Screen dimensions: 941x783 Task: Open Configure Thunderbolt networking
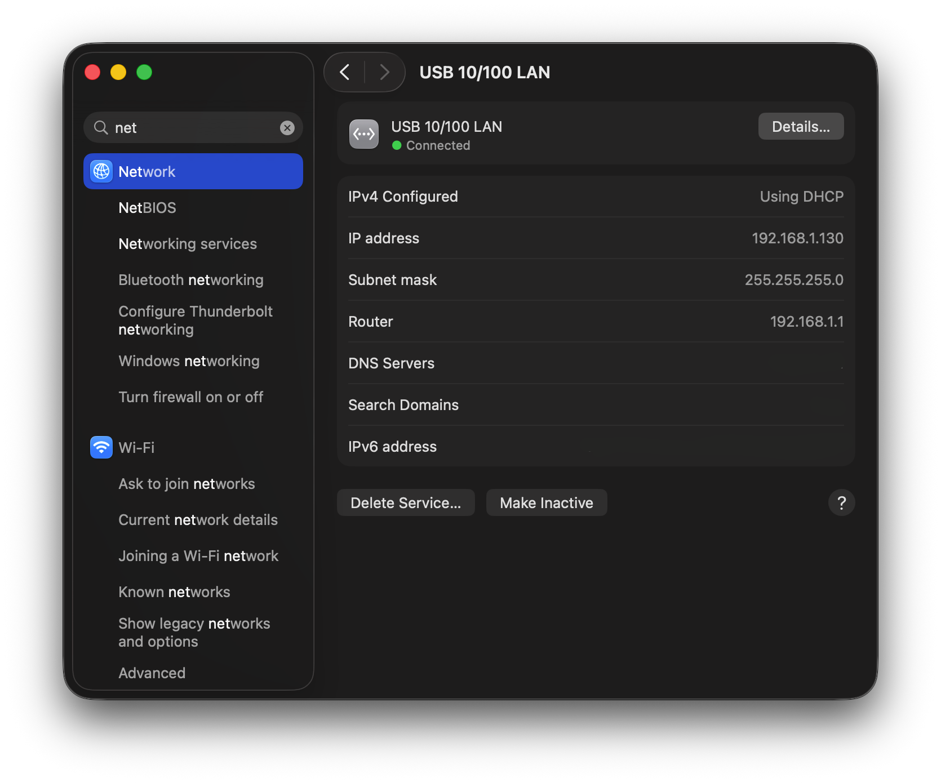click(x=195, y=321)
